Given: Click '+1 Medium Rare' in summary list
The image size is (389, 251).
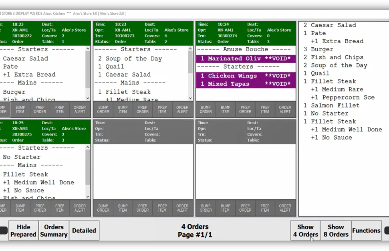Looking at the screenshot, I should coord(337,89).
